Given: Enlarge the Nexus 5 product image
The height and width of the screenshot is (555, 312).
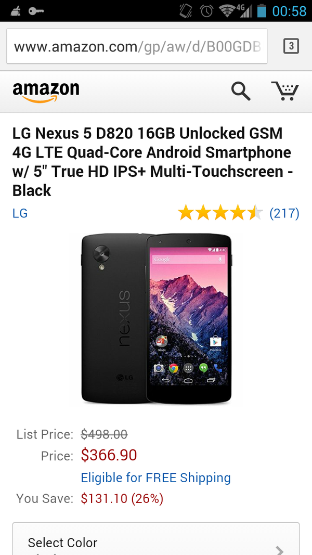Looking at the screenshot, I should 156,318.
